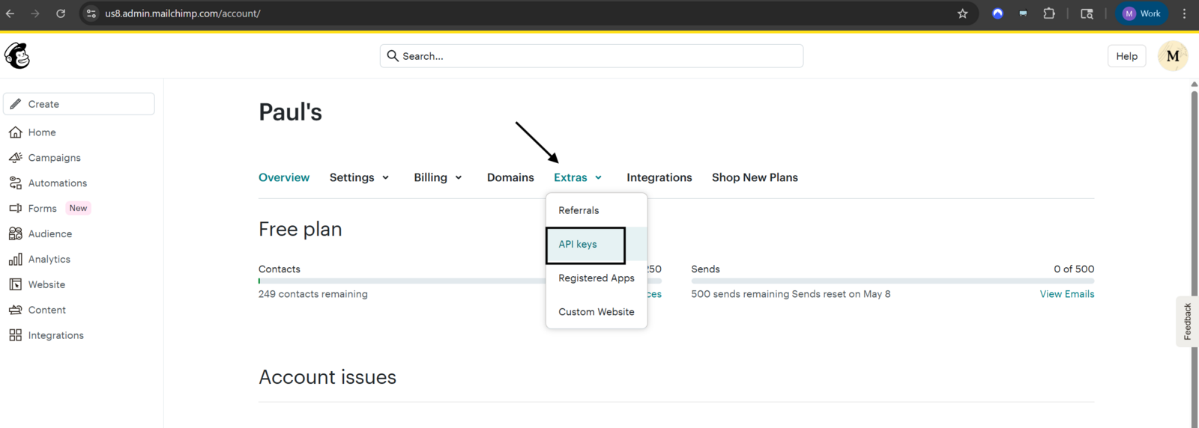The height and width of the screenshot is (428, 1199).
Task: Click the Analytics bar chart icon
Action: click(x=16, y=259)
